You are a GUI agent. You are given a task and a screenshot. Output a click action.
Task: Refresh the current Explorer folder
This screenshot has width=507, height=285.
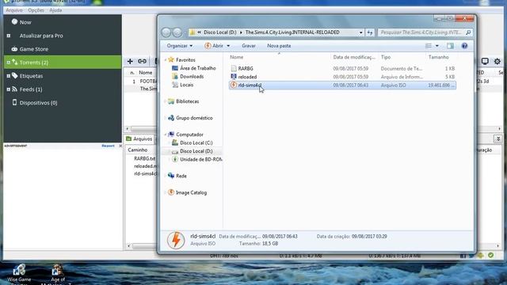pos(370,32)
